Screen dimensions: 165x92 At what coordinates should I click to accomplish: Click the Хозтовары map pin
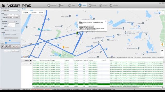(113, 36)
